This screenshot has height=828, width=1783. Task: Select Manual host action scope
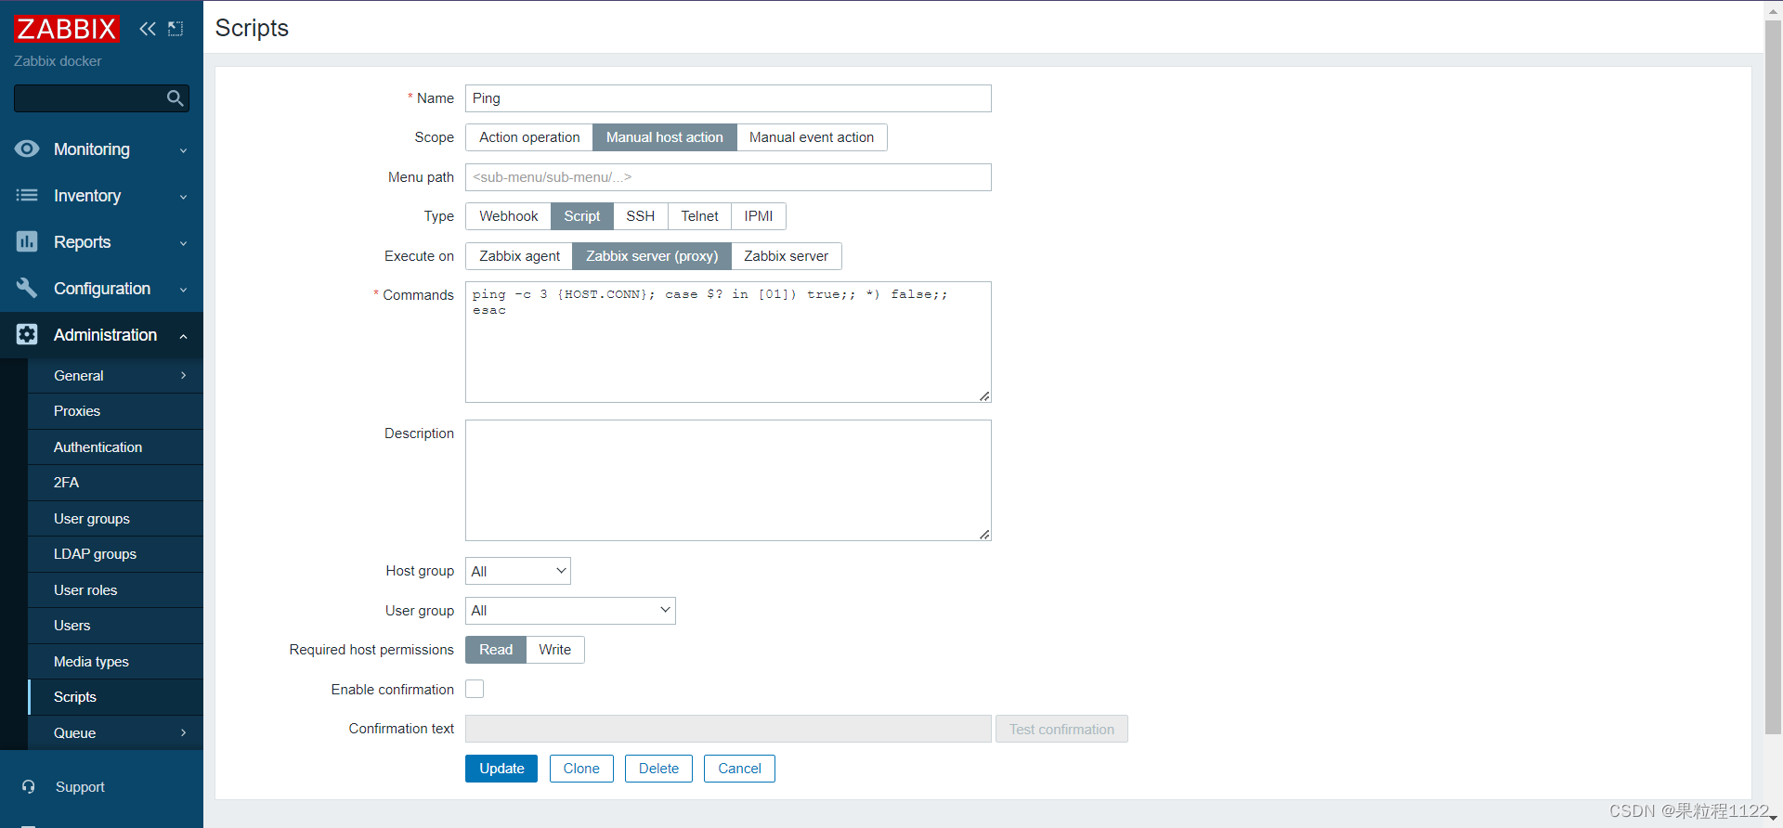pos(665,137)
